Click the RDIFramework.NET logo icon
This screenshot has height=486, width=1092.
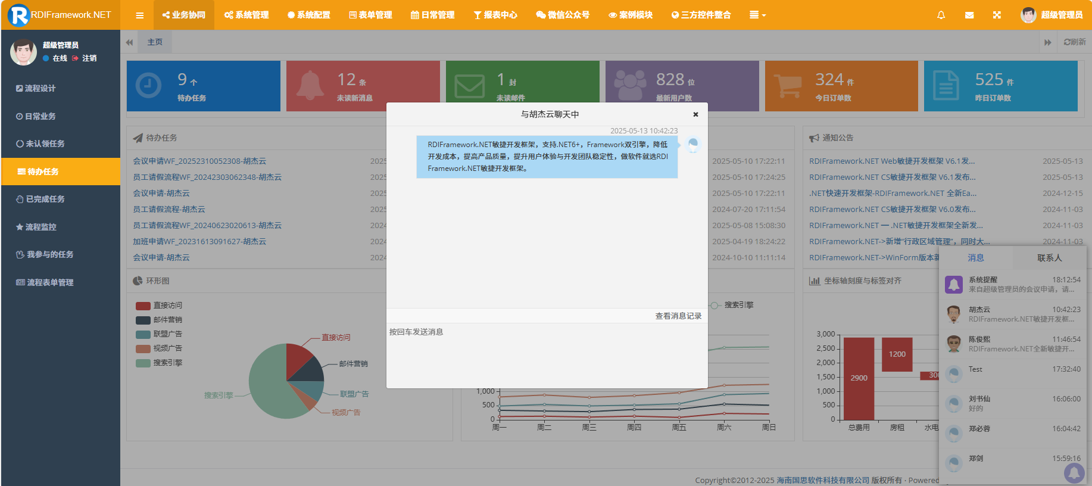coord(18,15)
